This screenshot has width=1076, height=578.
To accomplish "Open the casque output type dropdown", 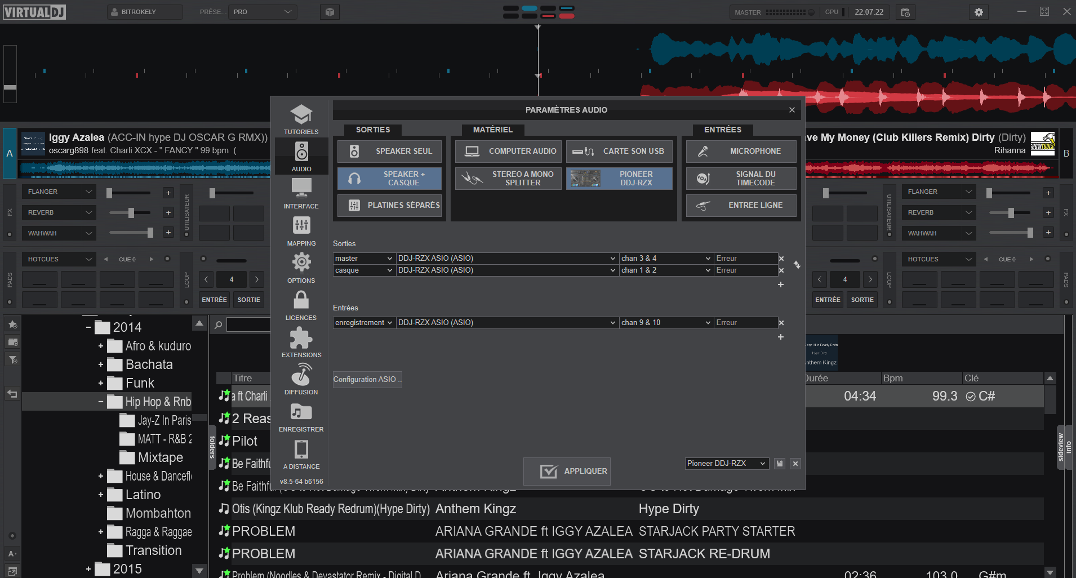I will pos(364,270).
